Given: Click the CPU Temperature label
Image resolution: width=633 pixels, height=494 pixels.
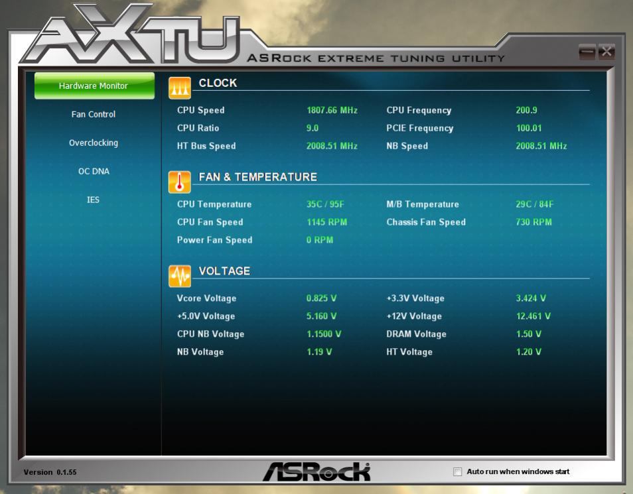Looking at the screenshot, I should [x=214, y=204].
